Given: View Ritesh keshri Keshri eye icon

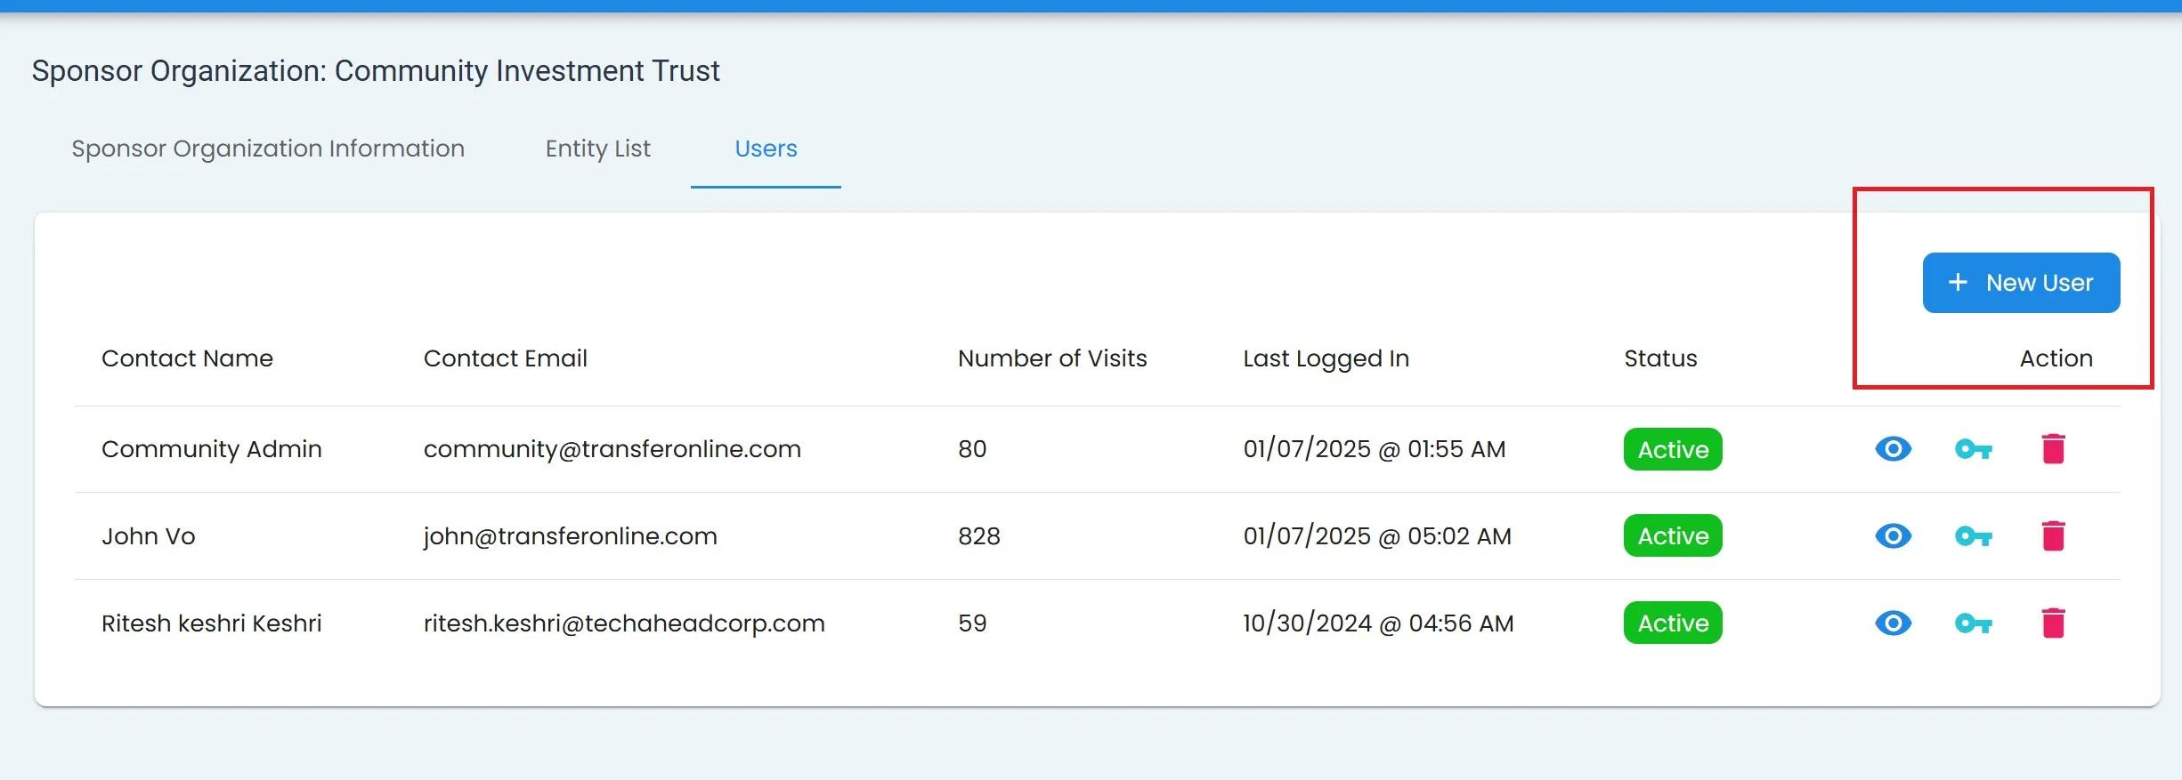Looking at the screenshot, I should (x=1893, y=623).
